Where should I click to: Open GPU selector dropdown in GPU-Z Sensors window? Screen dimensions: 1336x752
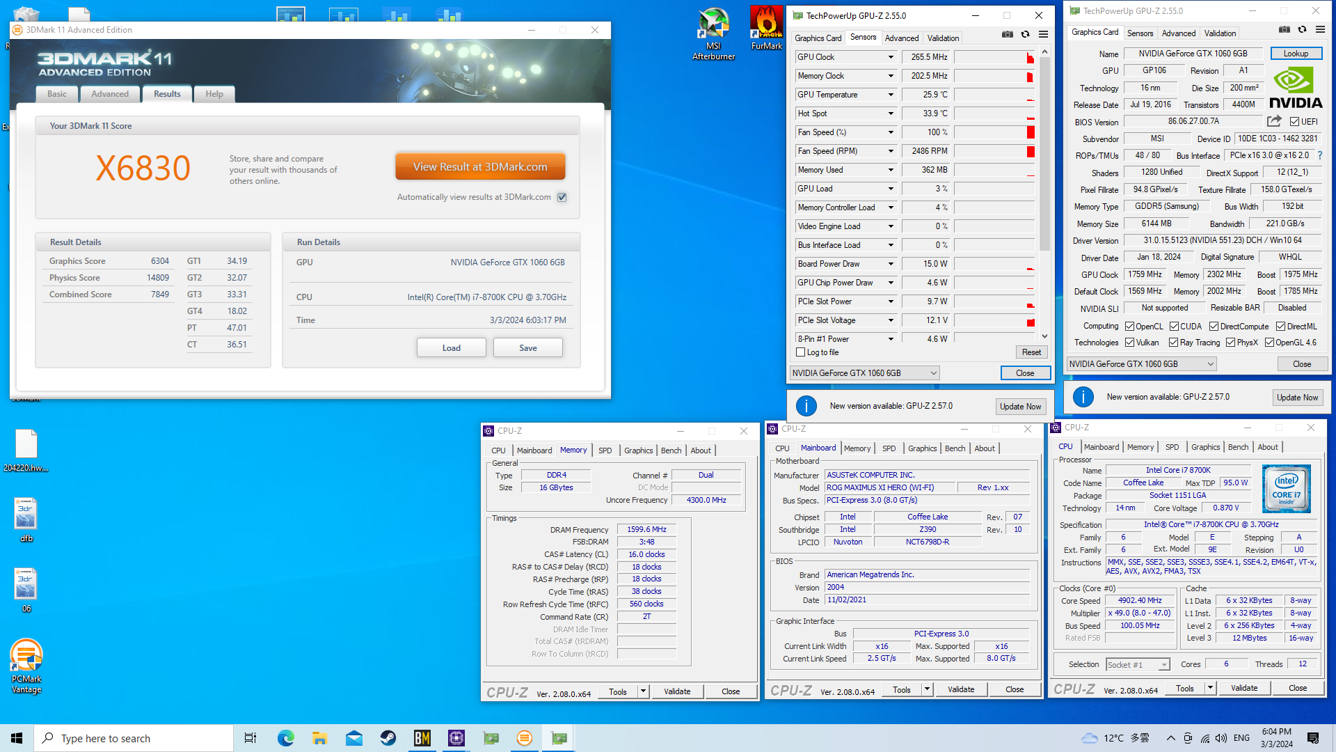[x=864, y=373]
